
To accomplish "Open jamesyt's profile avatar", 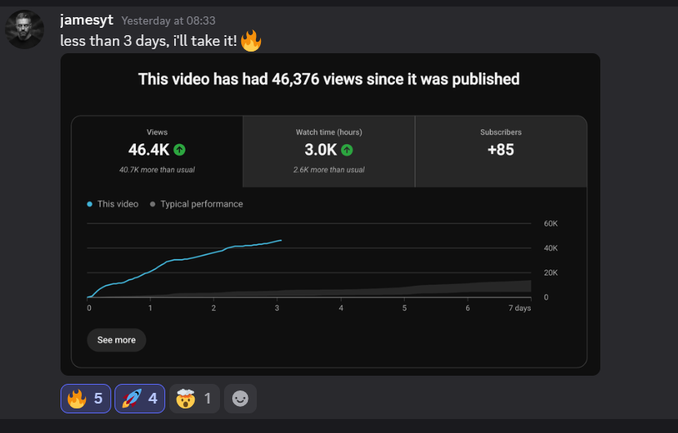I will pyautogui.click(x=25, y=29).
